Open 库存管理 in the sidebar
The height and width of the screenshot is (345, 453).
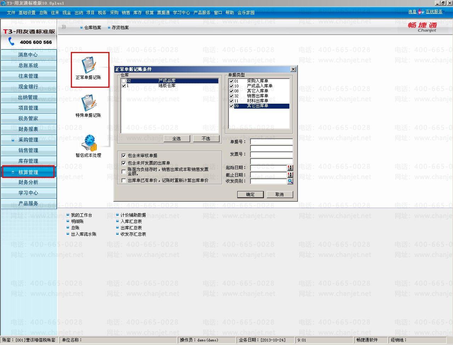tap(28, 161)
